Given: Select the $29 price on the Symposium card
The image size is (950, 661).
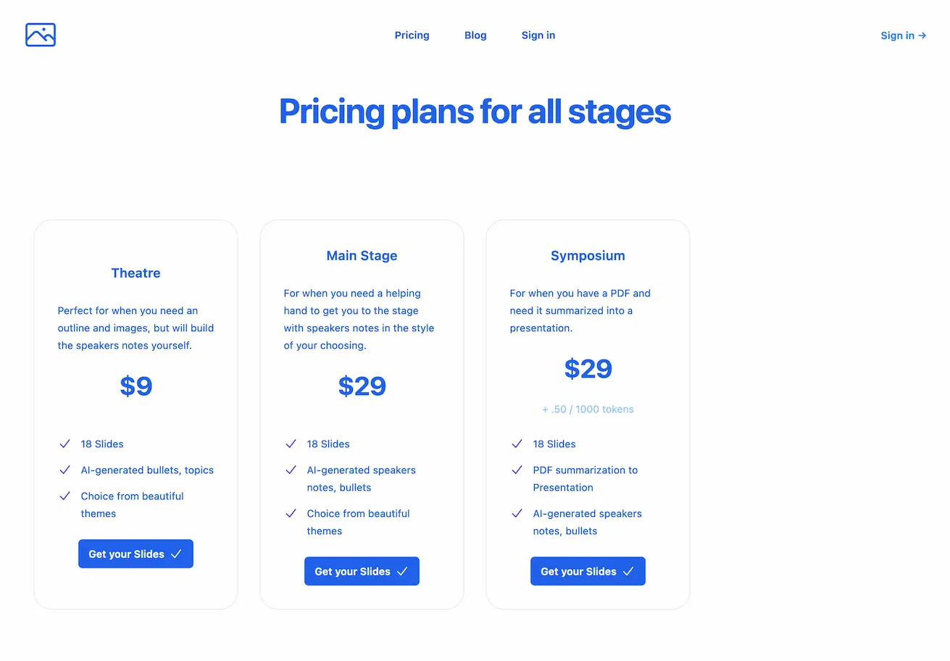Looking at the screenshot, I should tap(588, 369).
